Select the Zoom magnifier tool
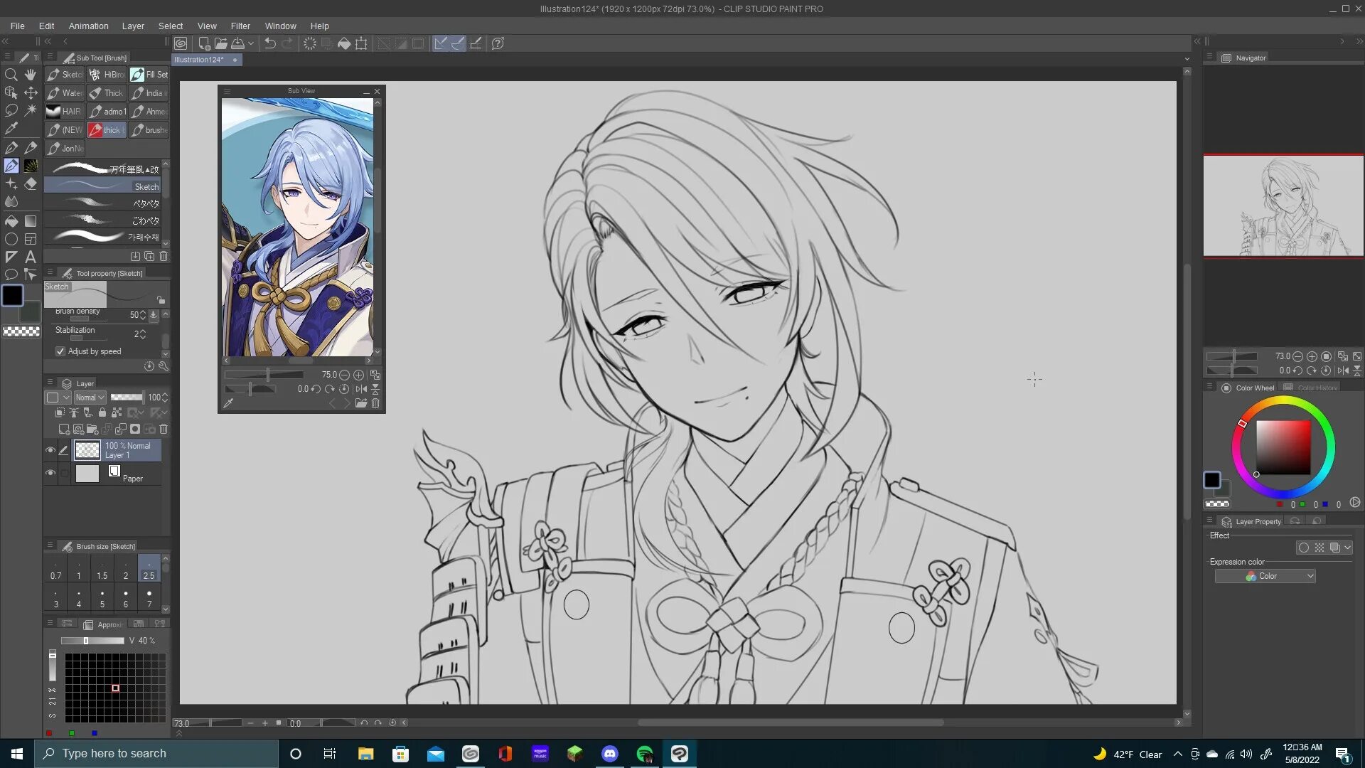The image size is (1365, 768). coord(11,75)
